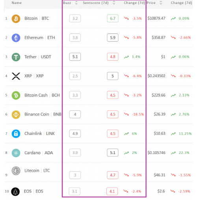
Task: Click Bitcoin's green 6.7 sentscore box
Action: [x=113, y=19]
